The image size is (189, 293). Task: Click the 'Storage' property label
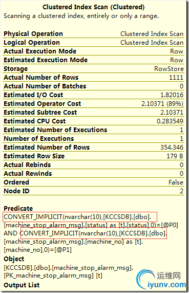point(16,68)
